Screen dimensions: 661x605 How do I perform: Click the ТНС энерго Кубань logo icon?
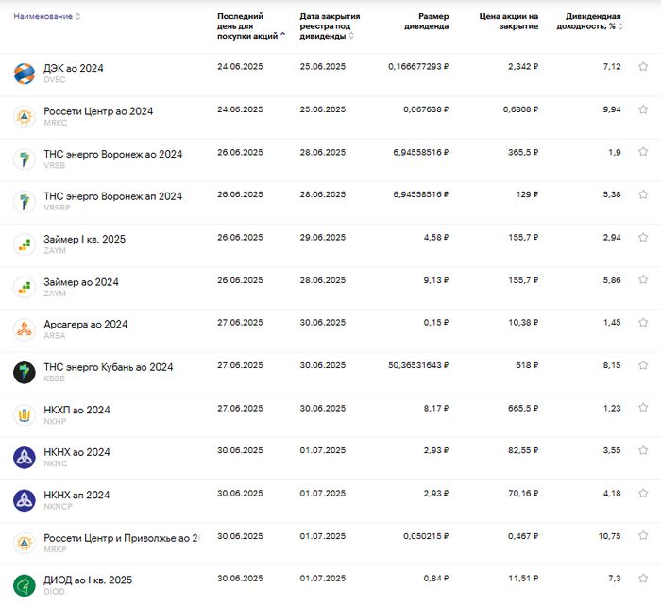coord(24,373)
